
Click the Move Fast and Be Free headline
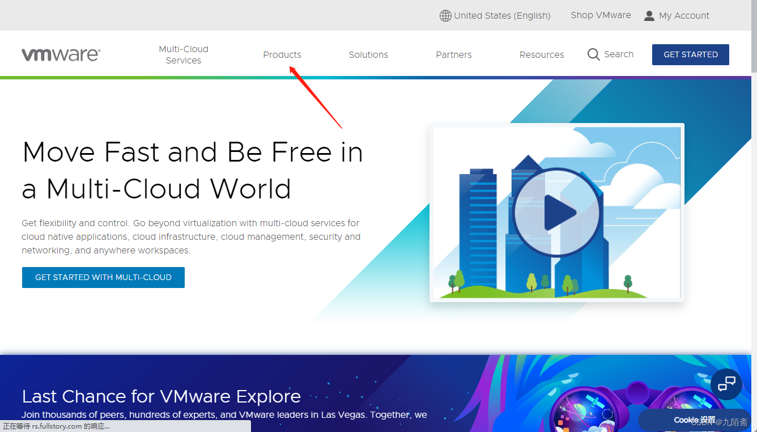tap(192, 170)
